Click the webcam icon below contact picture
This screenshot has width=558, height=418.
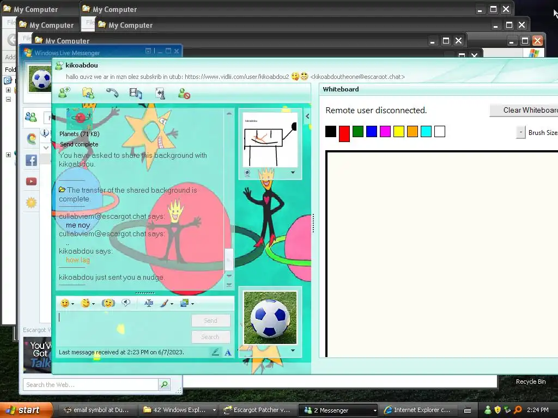tap(247, 173)
